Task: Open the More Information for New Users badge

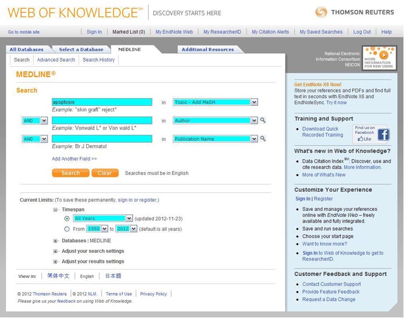Action: [x=379, y=58]
